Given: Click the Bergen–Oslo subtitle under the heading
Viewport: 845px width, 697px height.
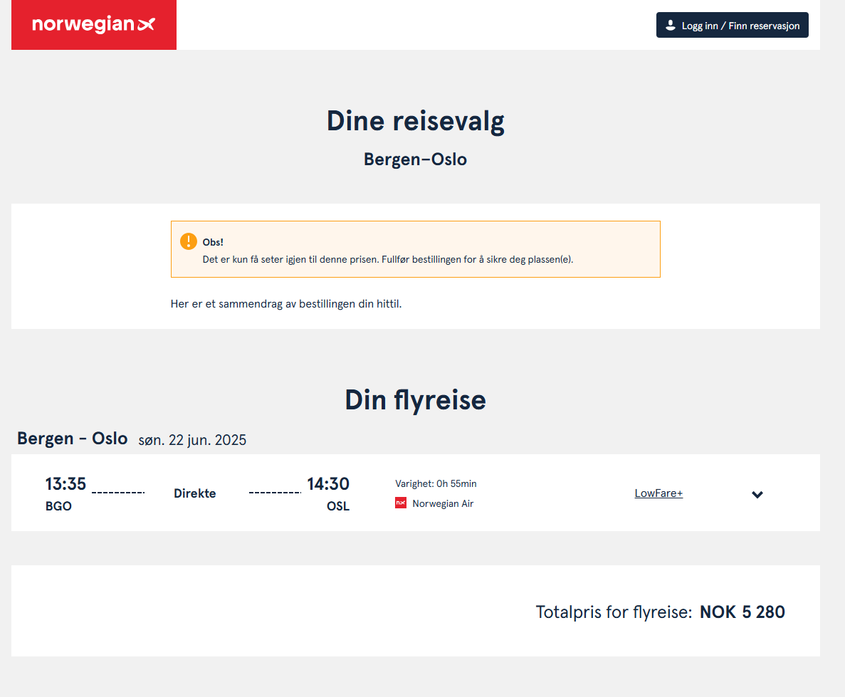Looking at the screenshot, I should click(415, 159).
